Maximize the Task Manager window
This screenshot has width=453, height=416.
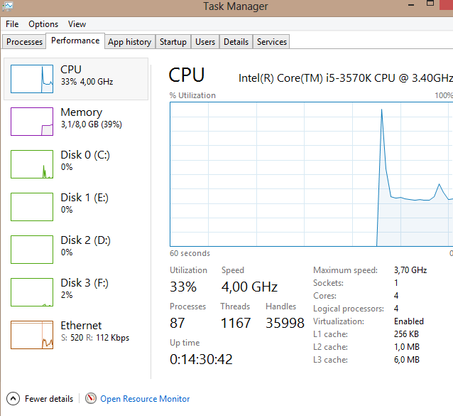pyautogui.click(x=430, y=4)
